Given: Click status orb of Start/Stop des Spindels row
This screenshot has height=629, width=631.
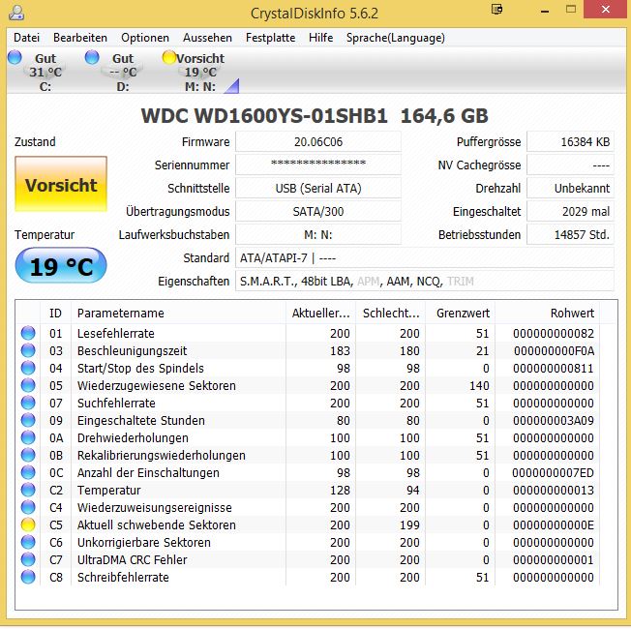Looking at the screenshot, I should pyautogui.click(x=28, y=368).
